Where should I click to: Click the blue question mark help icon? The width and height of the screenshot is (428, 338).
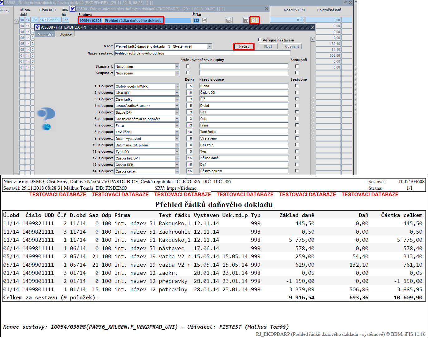[46, 119]
